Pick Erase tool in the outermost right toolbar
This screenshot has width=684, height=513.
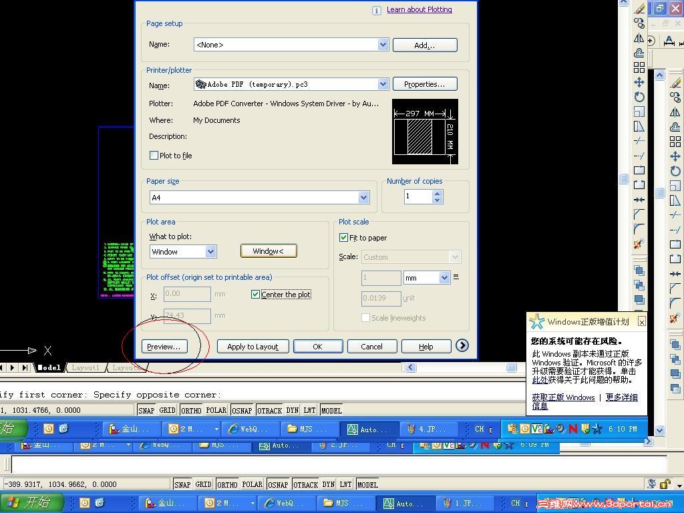pyautogui.click(x=675, y=83)
